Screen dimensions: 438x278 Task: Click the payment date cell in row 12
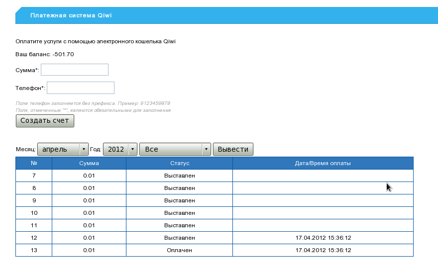pos(323,238)
